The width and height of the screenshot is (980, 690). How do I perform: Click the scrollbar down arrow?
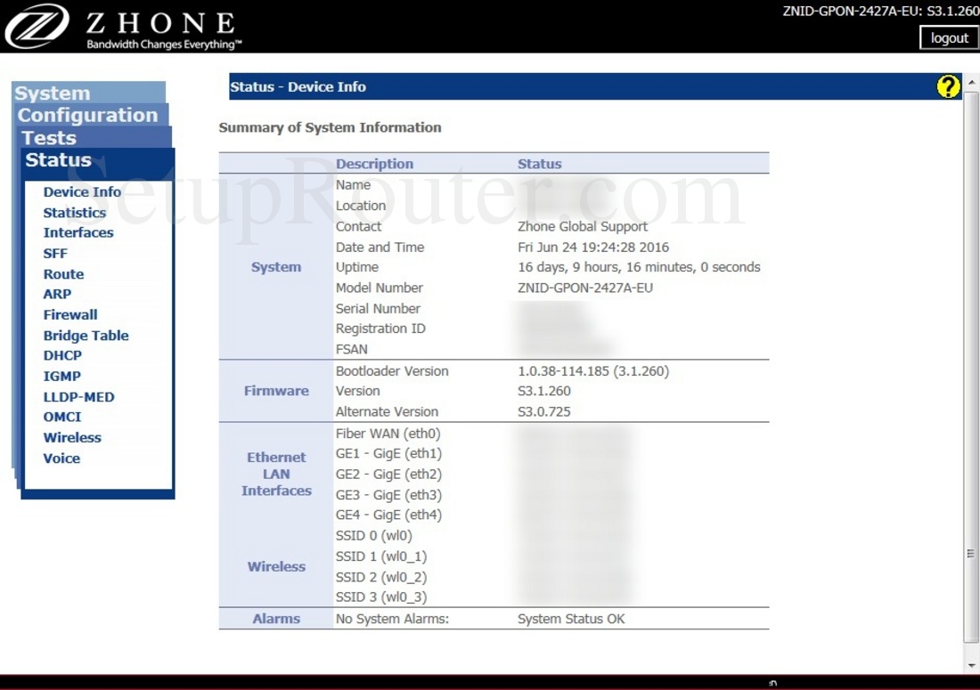pos(971,665)
